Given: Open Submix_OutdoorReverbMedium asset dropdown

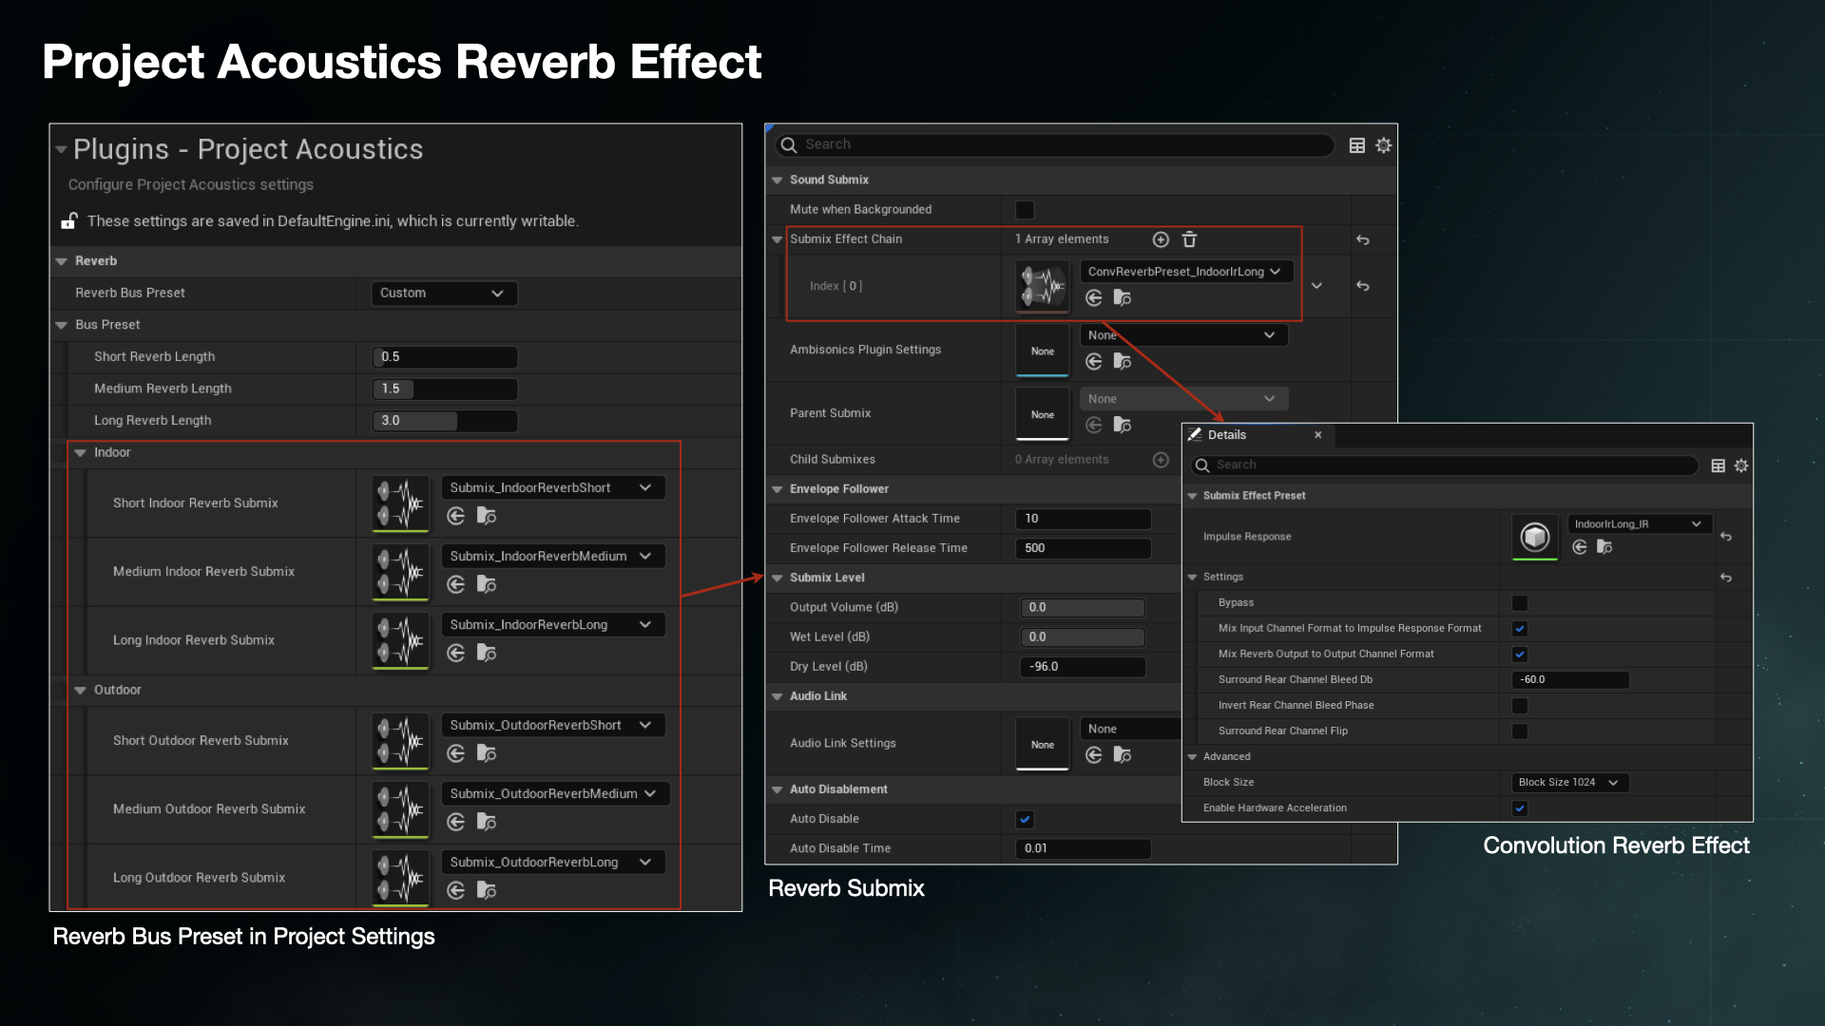Looking at the screenshot, I should coord(555,794).
